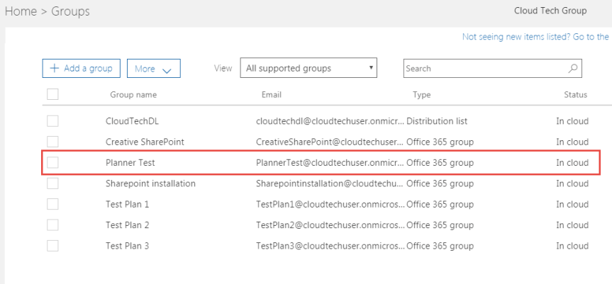
Task: Expand the All supported groups view dropdown
Action: coord(308,69)
